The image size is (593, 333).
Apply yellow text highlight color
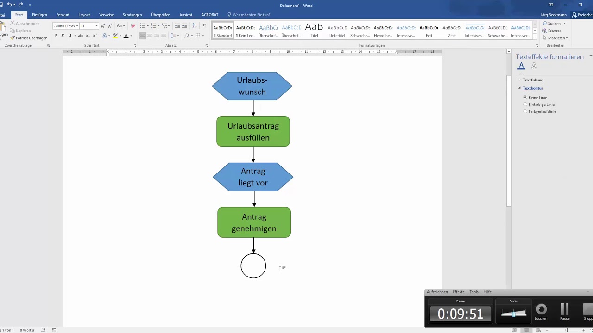pos(115,36)
